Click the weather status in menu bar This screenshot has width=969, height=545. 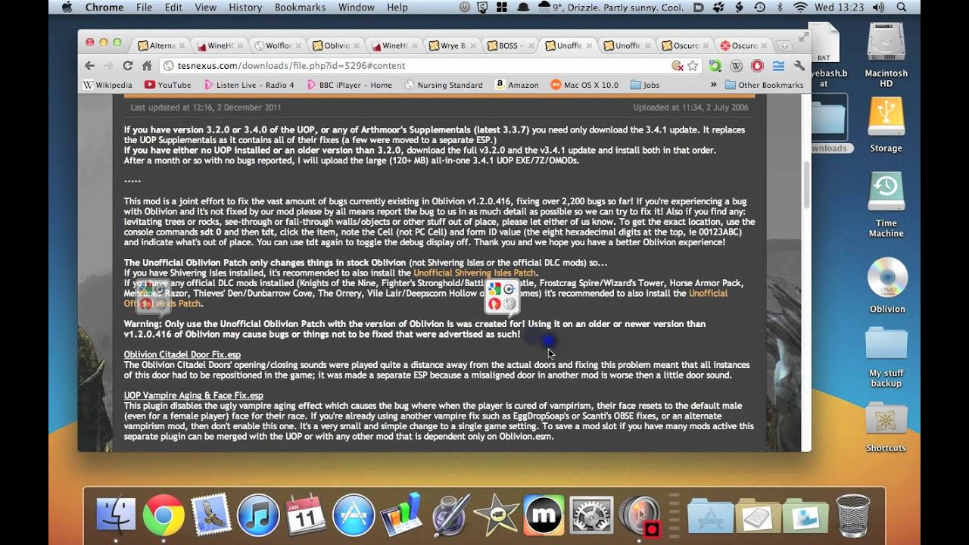pos(612,8)
